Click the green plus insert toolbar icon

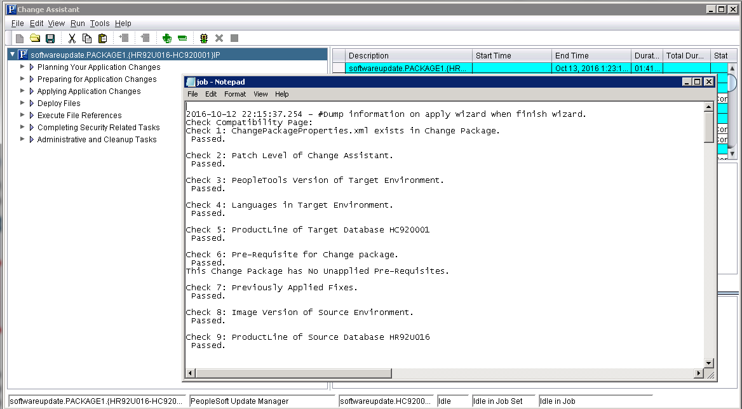(166, 38)
